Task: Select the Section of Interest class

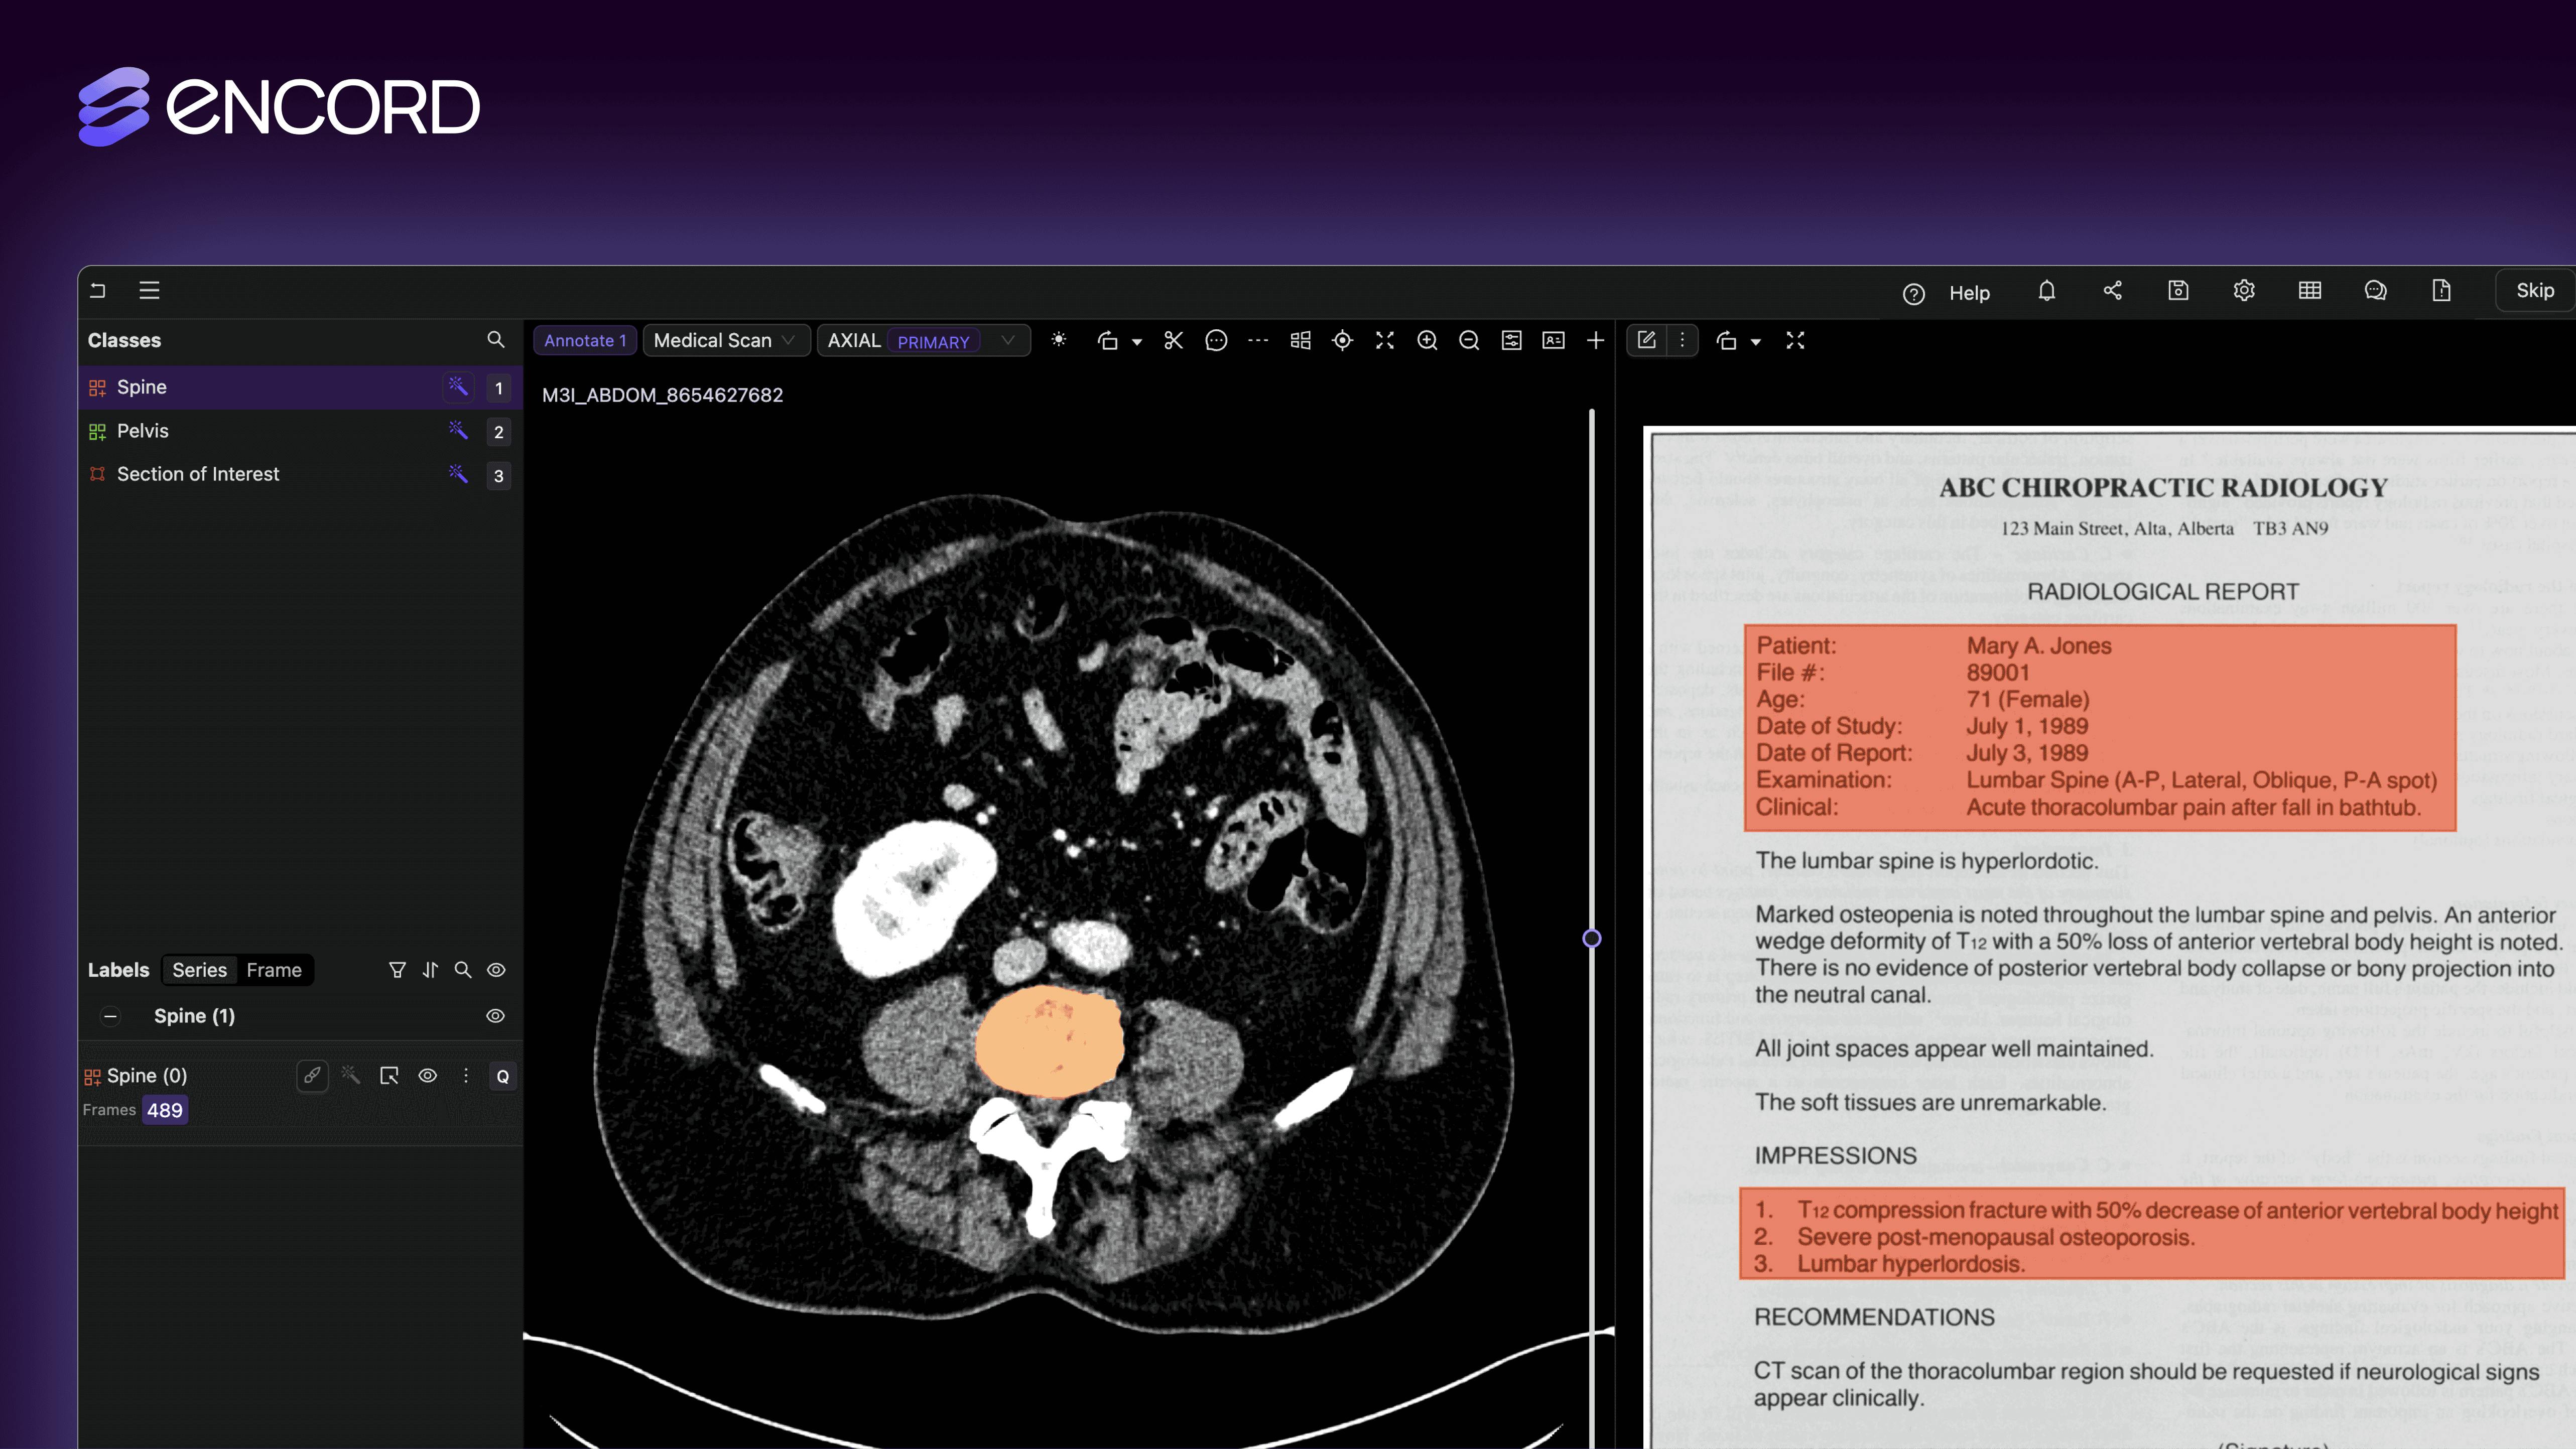Action: tap(198, 472)
